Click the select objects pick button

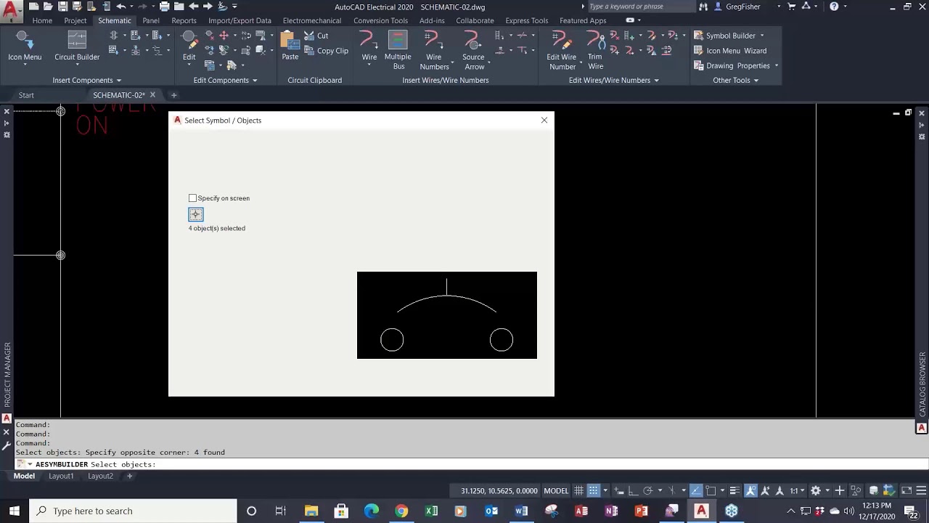tap(196, 214)
